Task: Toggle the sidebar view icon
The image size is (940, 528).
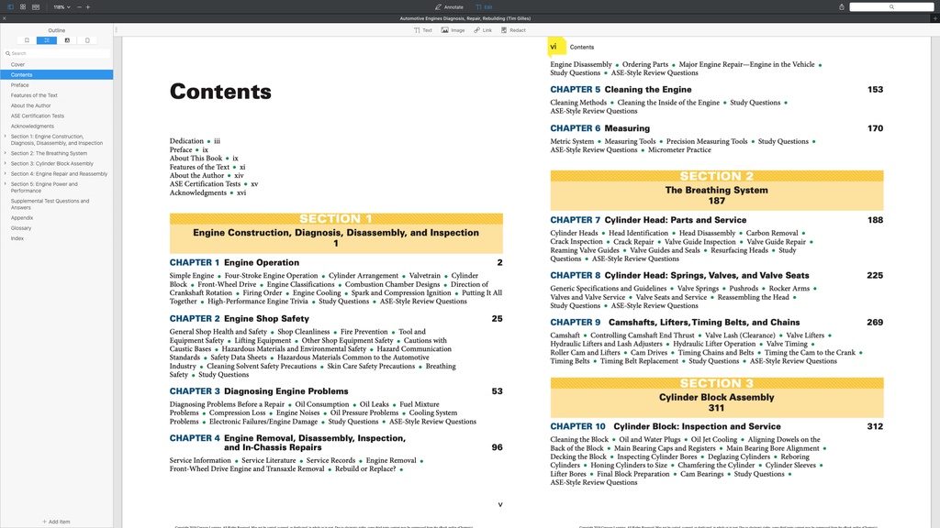Action: click(11, 6)
